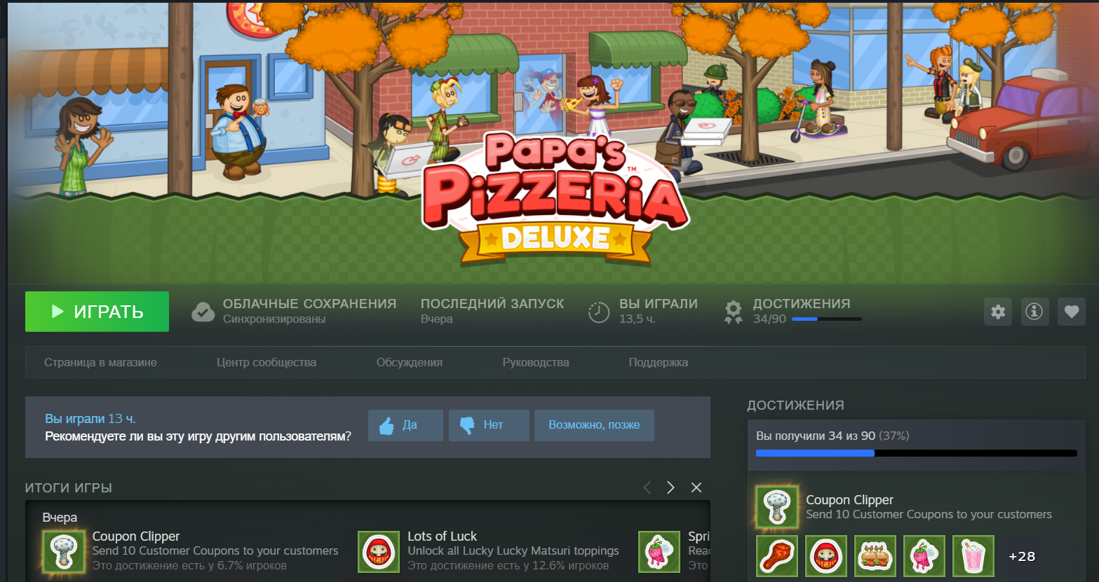Screen dimensions: 1099x582
Task: Click the clock icon next to ВЫ ИГРАЛИ
Action: 598,312
